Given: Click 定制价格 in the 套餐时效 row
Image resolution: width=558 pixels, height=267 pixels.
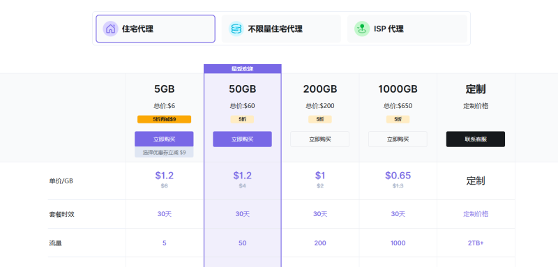Looking at the screenshot, I should click(476, 214).
